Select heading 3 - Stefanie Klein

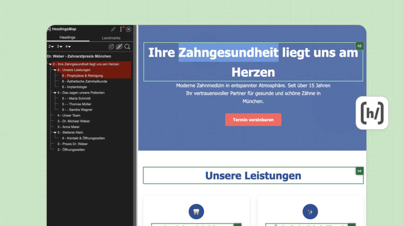70,133
